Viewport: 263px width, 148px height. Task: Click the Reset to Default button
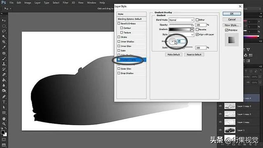pyautogui.click(x=194, y=55)
